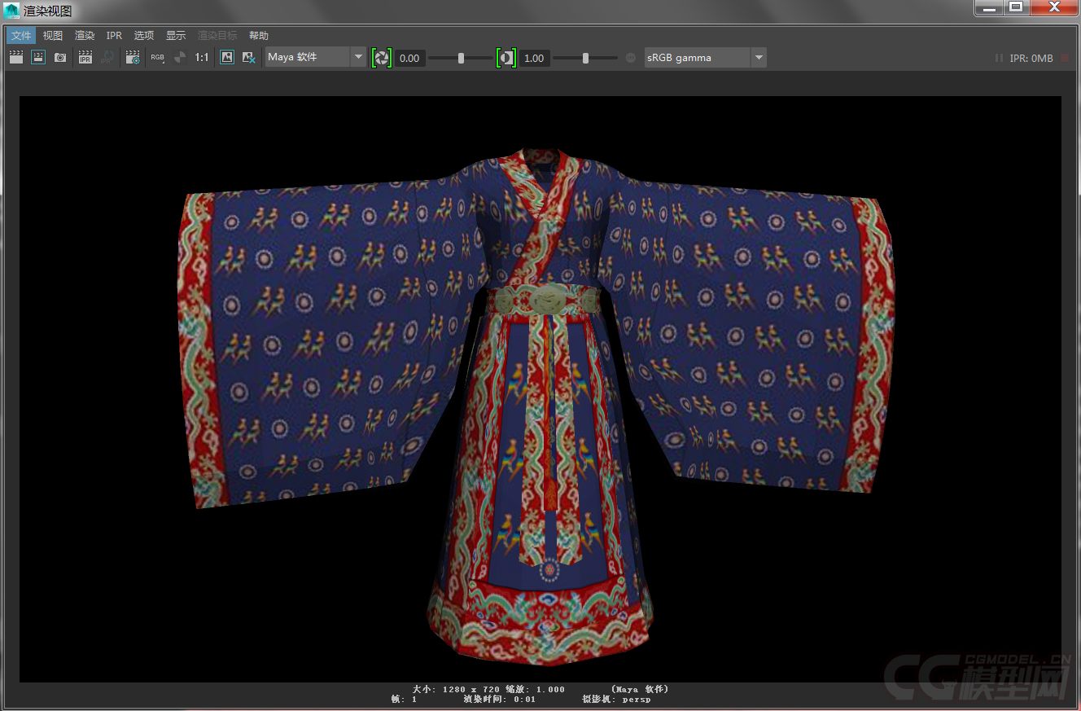Expand the sRGB gamma view transform dropdown
This screenshot has height=711, width=1081.
tap(705, 58)
